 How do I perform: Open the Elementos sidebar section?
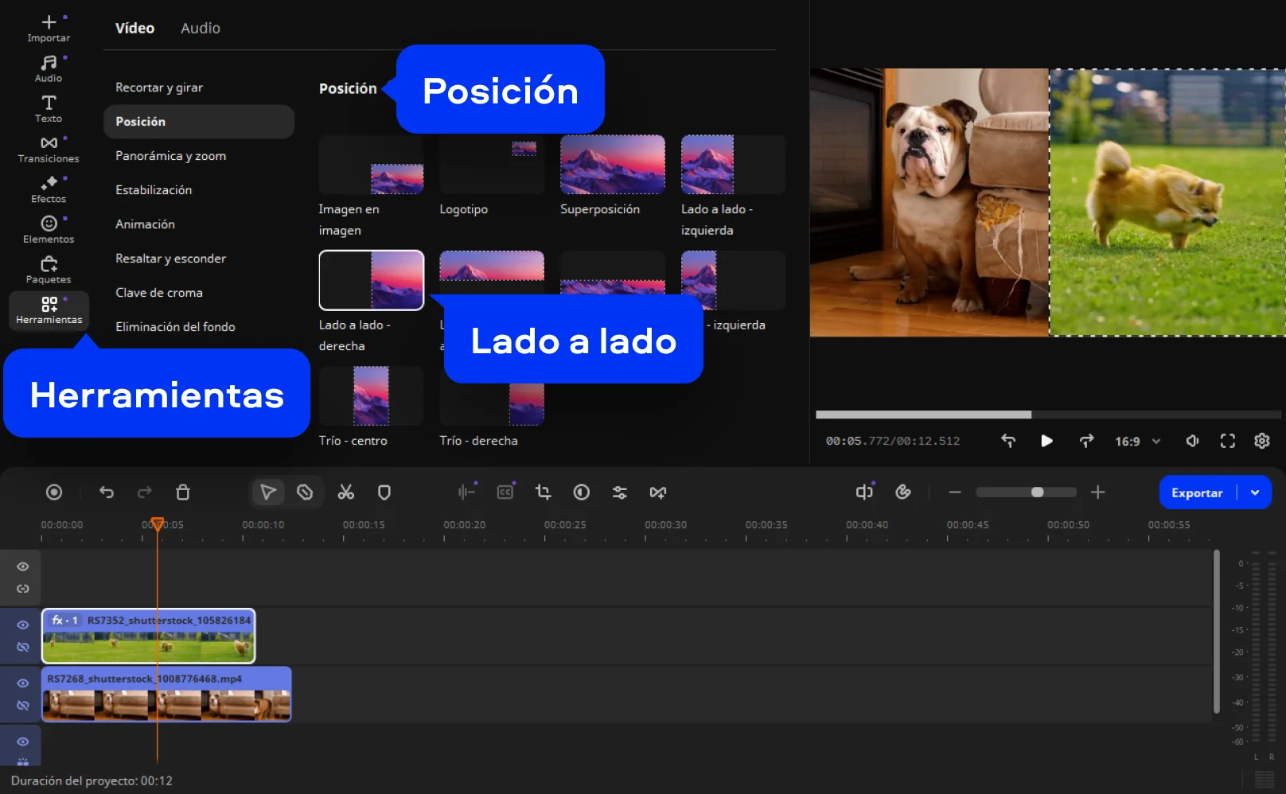[x=49, y=229]
